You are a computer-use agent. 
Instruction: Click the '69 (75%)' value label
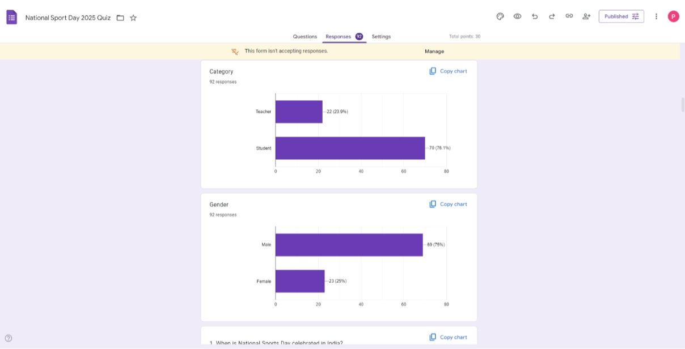pos(436,245)
